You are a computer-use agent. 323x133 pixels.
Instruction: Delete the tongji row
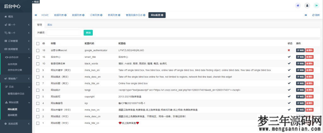tap(309, 90)
